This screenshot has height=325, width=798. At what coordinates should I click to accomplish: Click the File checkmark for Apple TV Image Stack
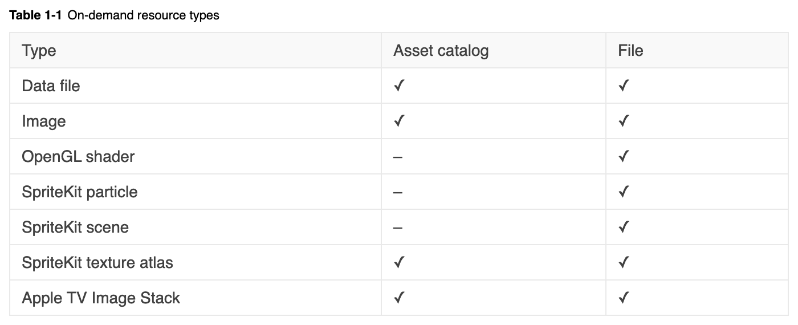[x=624, y=298]
